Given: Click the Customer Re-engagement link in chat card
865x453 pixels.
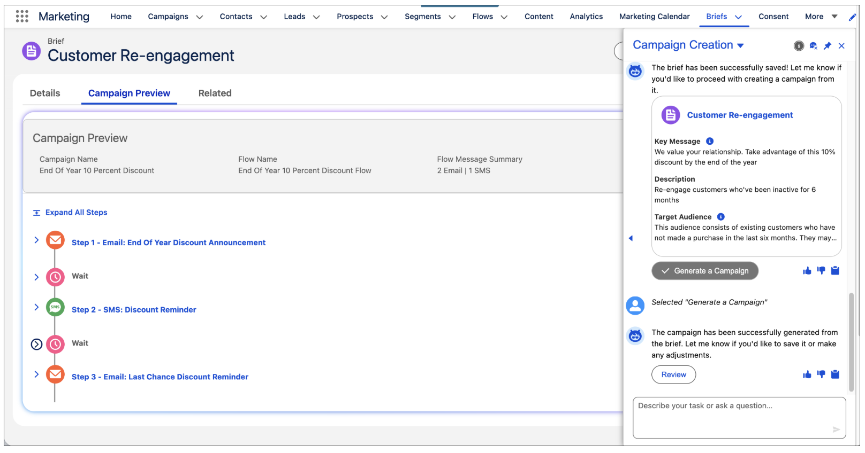Looking at the screenshot, I should pos(740,115).
